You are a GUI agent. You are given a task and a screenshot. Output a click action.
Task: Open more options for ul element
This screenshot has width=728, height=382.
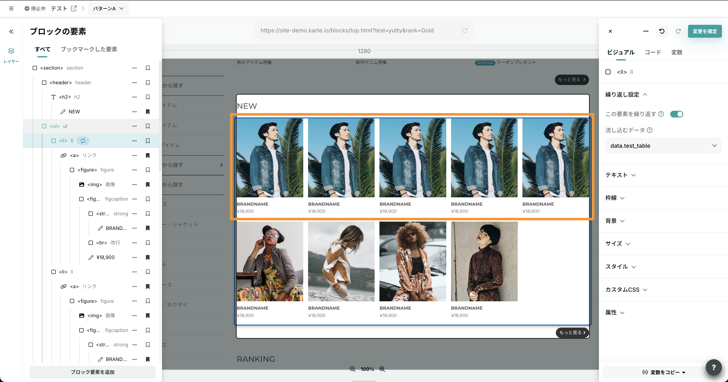click(x=134, y=126)
